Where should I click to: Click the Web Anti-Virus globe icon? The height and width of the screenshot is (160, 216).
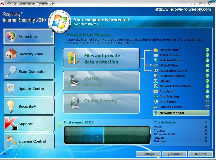(155, 60)
